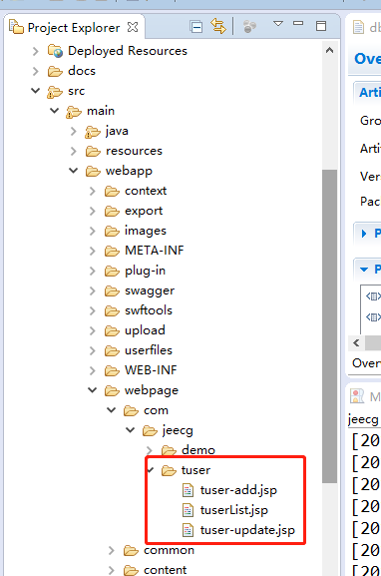The image size is (381, 576).
Task: Collapse the webpage folder
Action: click(x=93, y=390)
